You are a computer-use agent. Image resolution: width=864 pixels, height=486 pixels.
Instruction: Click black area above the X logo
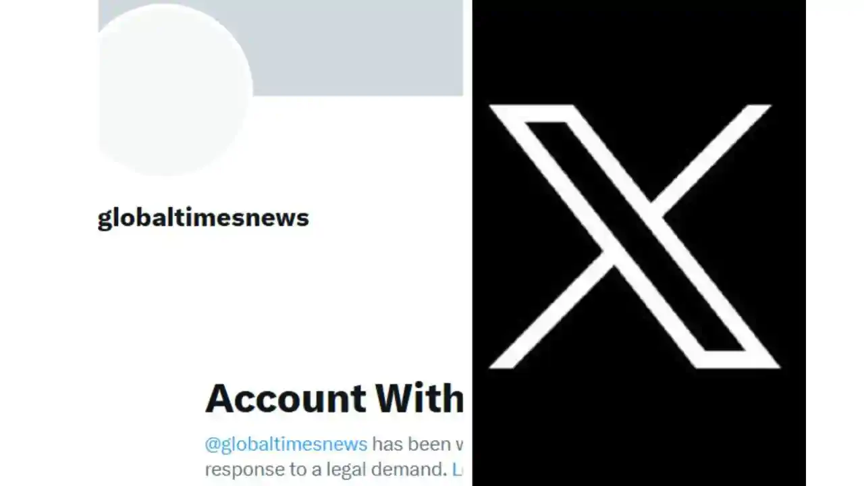639,51
